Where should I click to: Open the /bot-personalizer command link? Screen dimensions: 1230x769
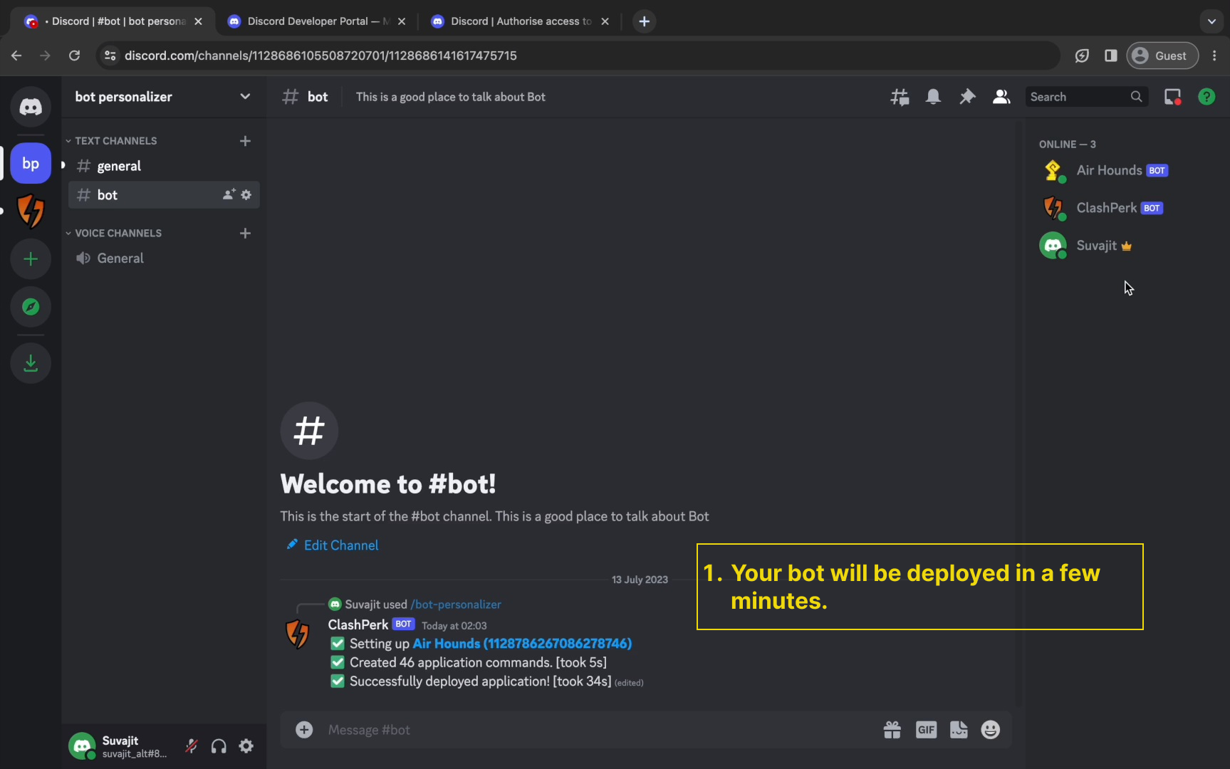pyautogui.click(x=456, y=605)
